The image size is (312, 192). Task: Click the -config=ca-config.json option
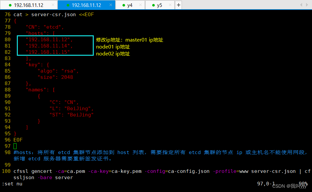click(x=177, y=171)
